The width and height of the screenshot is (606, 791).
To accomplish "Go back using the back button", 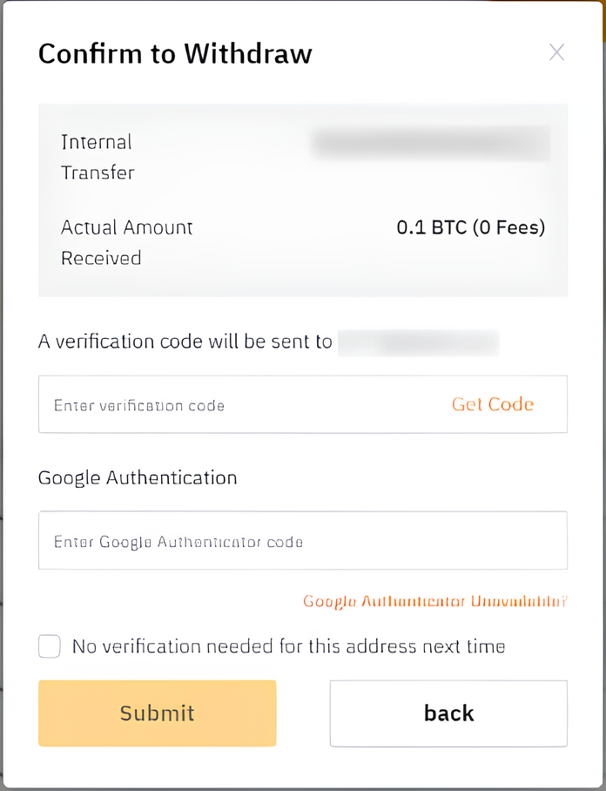I will tap(448, 713).
